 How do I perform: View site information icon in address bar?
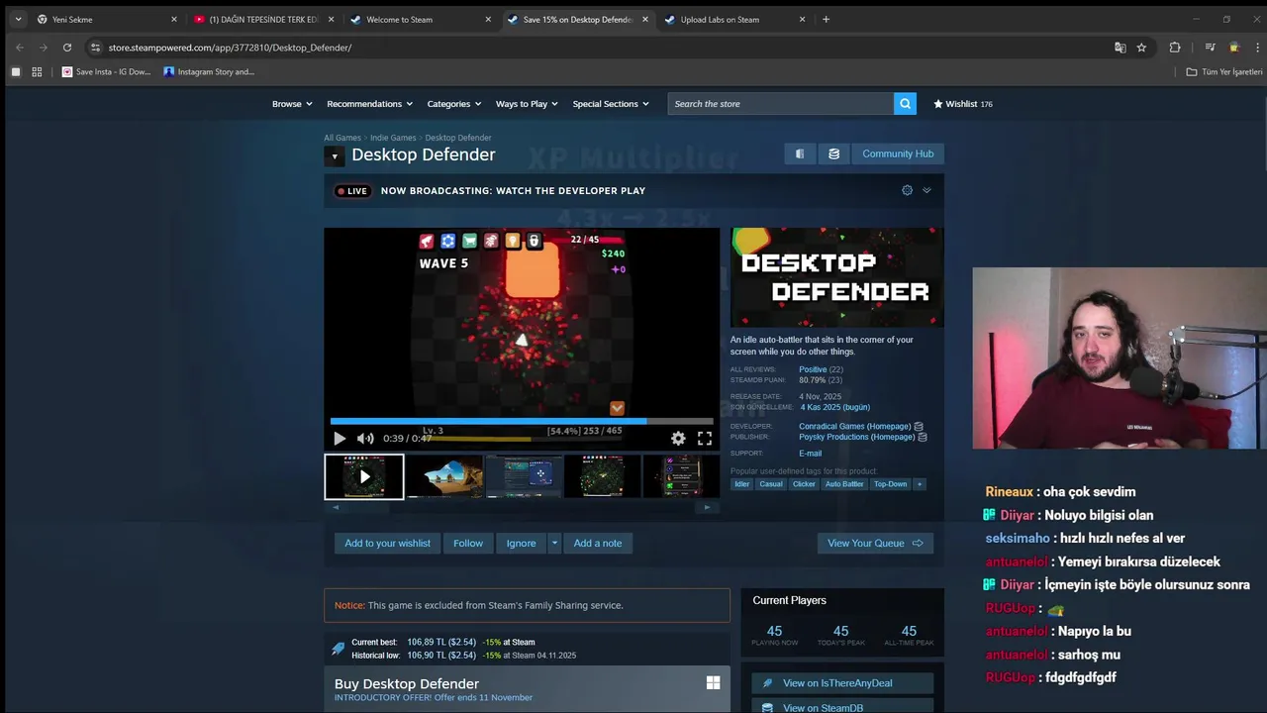tap(95, 47)
